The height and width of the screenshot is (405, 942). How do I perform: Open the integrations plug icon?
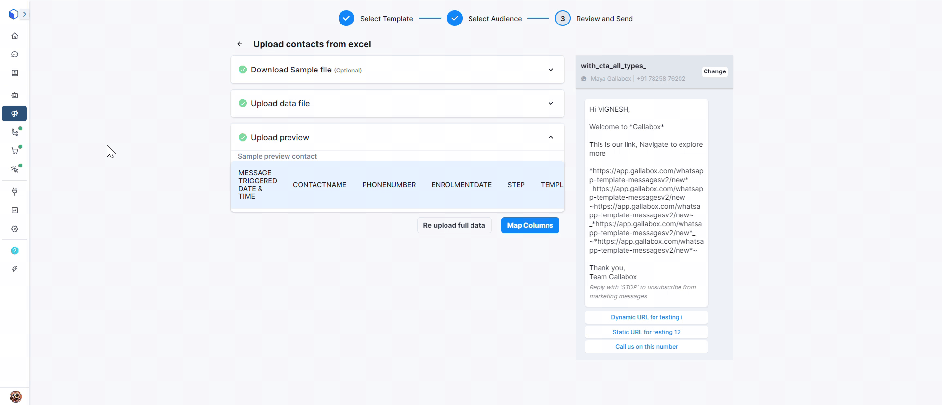(15, 191)
